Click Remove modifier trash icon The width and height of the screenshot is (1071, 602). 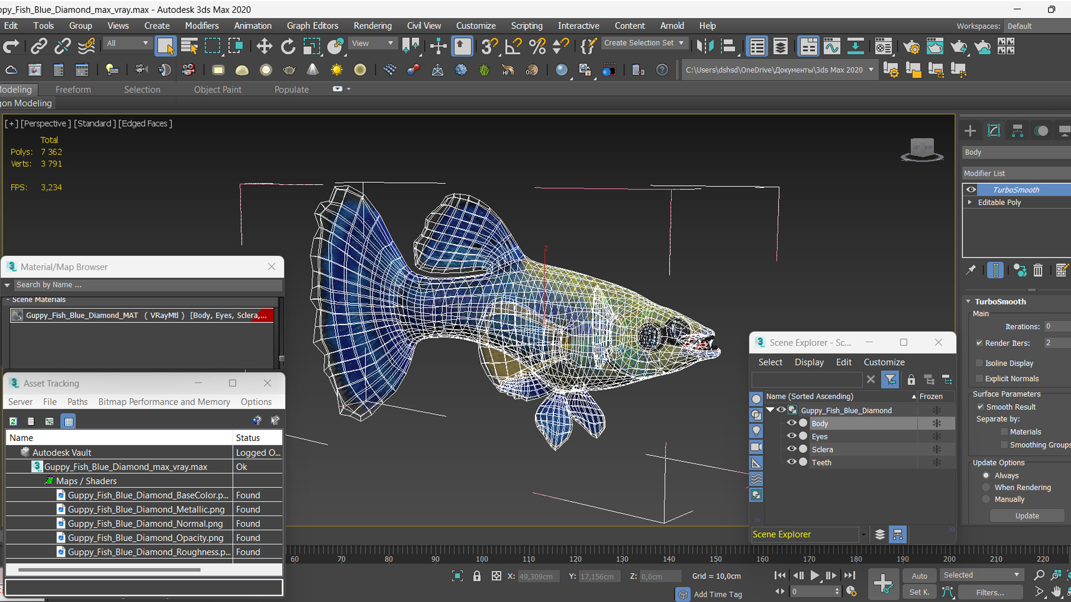point(1038,270)
